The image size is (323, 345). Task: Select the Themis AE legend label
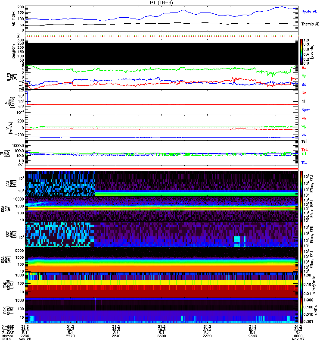tap(310, 24)
